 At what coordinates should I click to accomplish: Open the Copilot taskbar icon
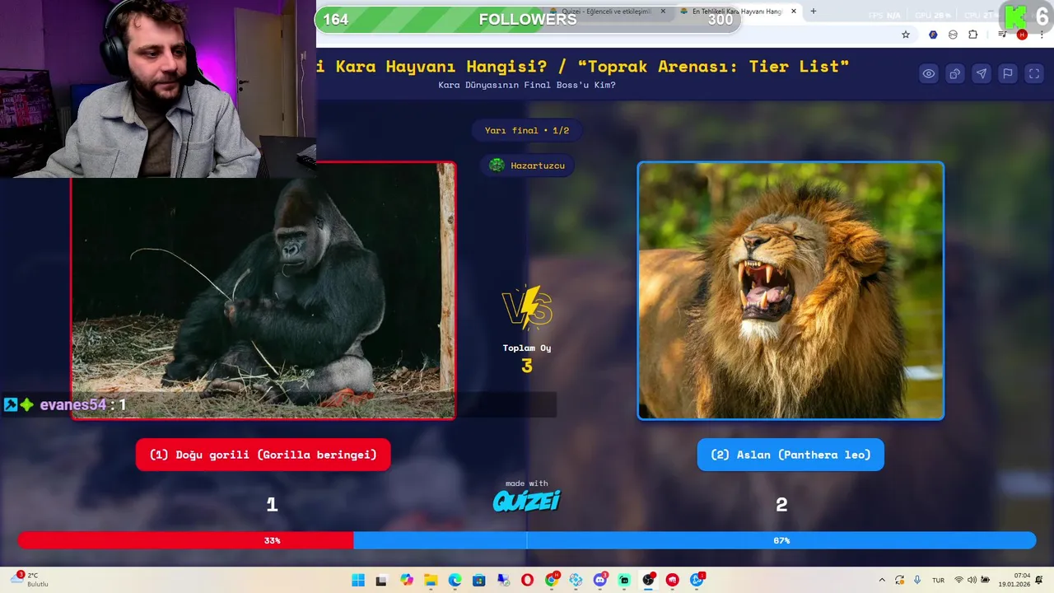click(x=407, y=581)
